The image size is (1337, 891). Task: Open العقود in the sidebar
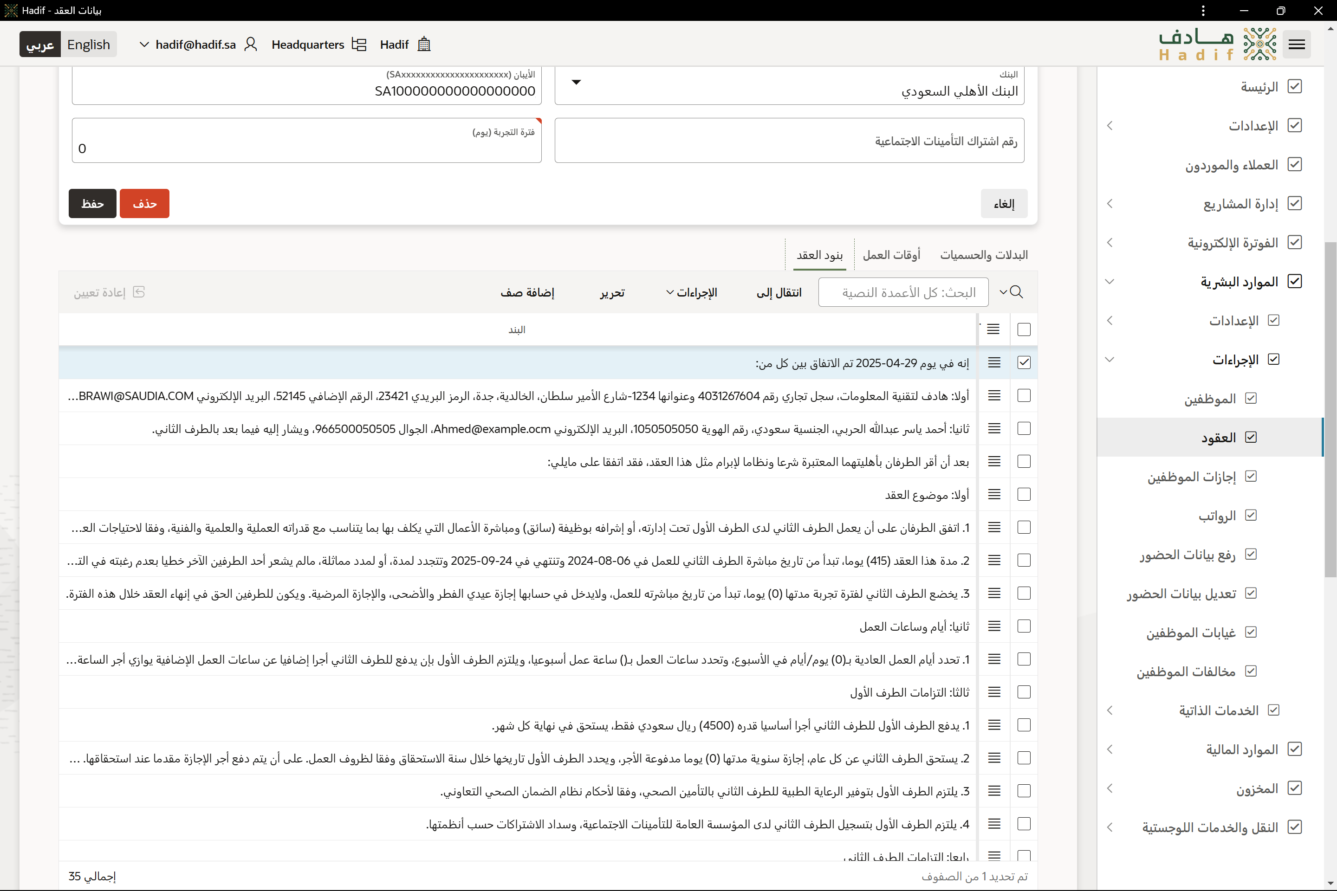pos(1210,438)
